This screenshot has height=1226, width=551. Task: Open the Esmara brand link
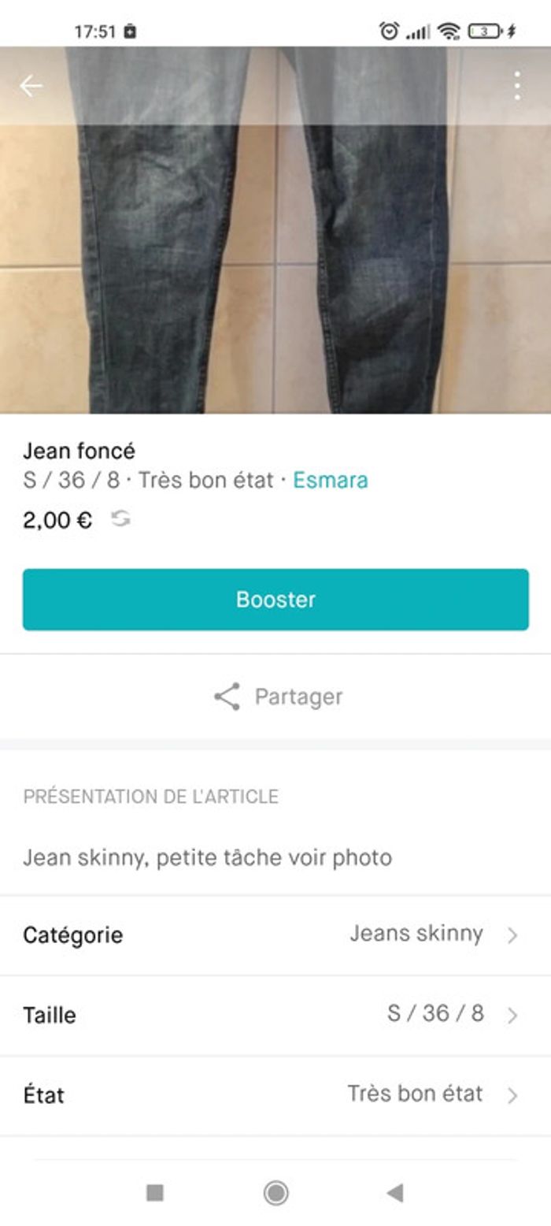pos(330,480)
